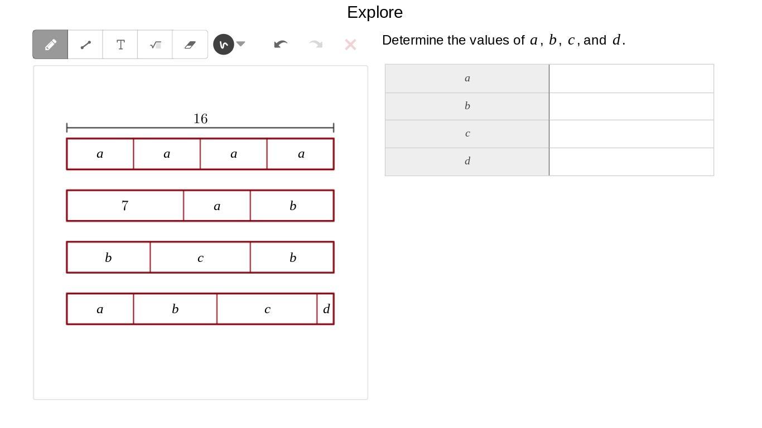Click the undo arrow
Screen dimensions: 762x428
pyautogui.click(x=281, y=45)
